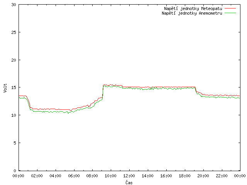Click the y-axis label 10

(14, 115)
